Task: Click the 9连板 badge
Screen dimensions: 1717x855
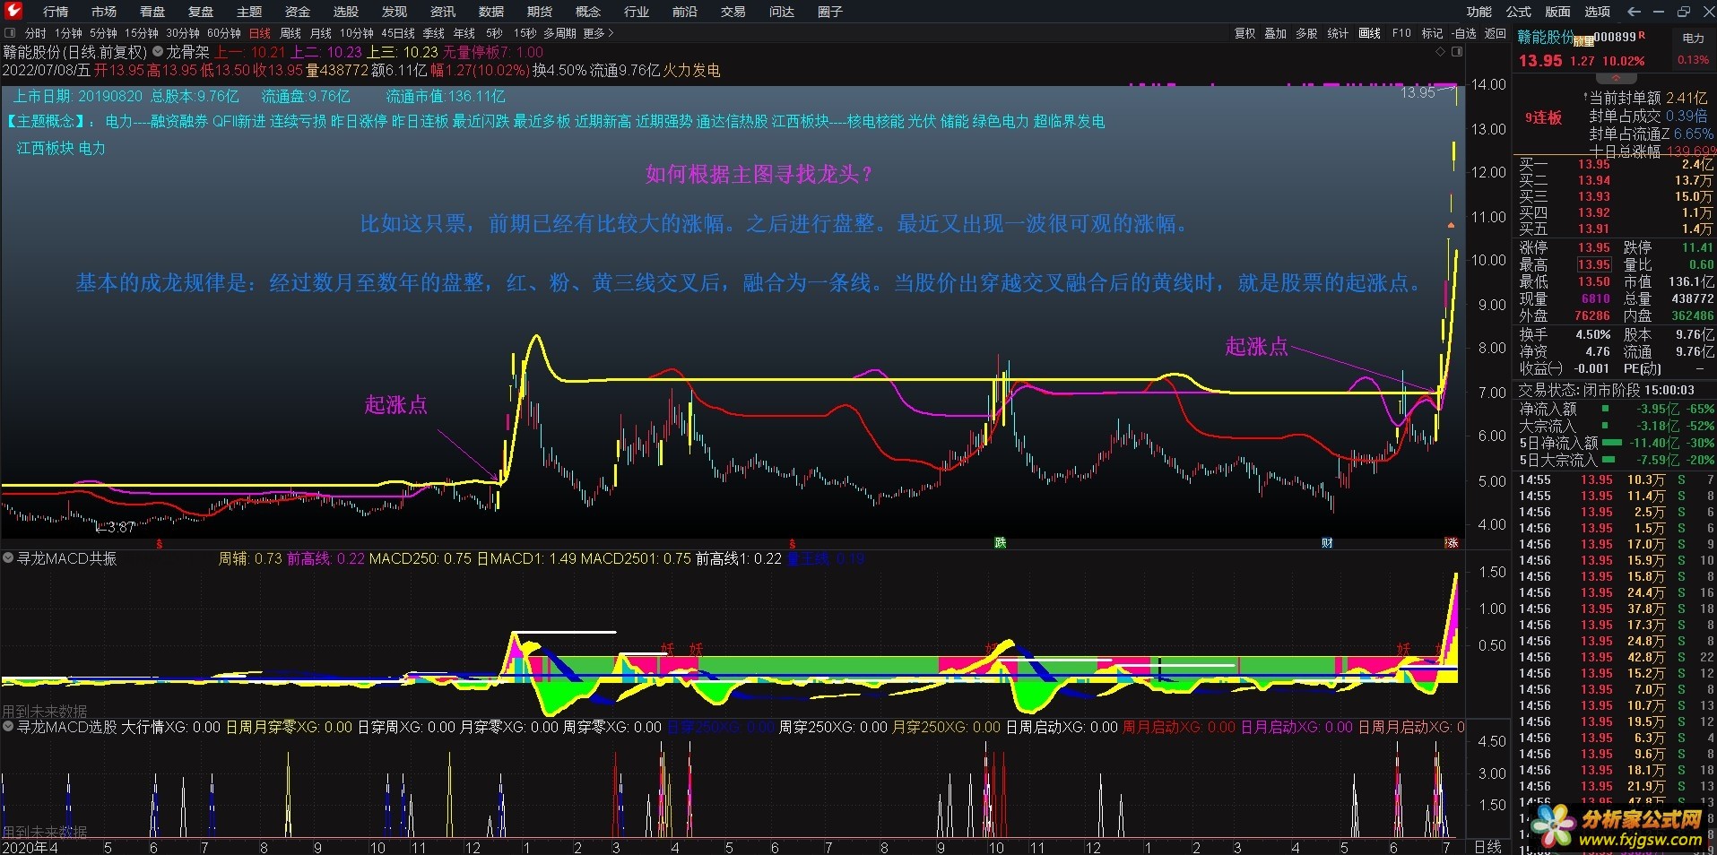Action: pos(1544,117)
